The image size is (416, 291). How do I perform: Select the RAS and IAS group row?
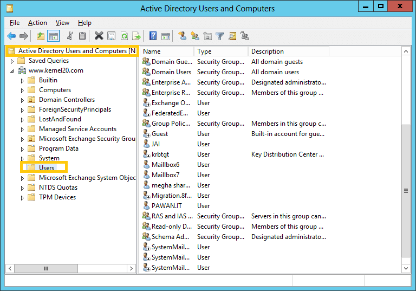172,216
